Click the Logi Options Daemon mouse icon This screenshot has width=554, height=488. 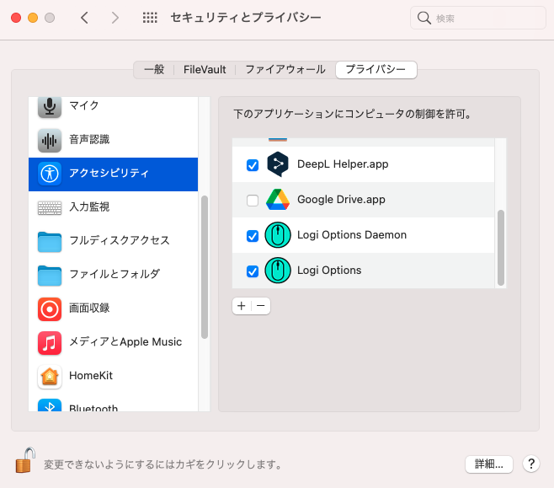(x=278, y=235)
